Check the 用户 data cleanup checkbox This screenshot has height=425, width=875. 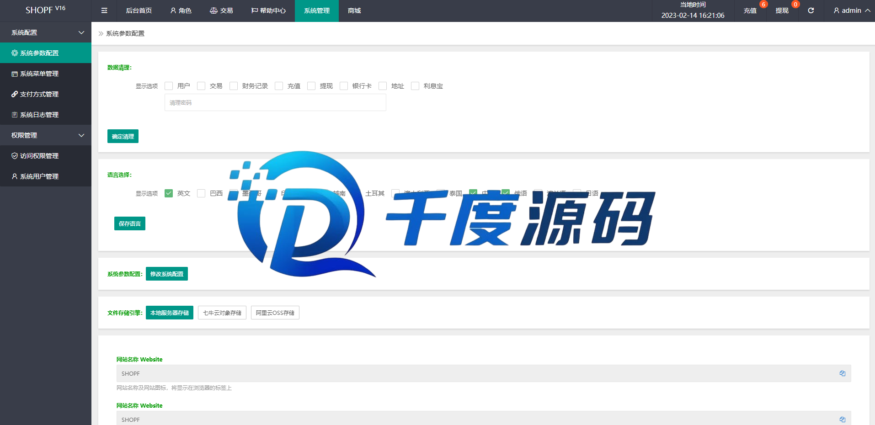(x=169, y=86)
